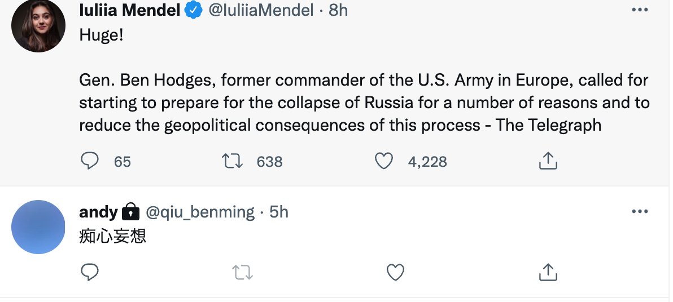Open the 8h timestamp on the tweet
Screen dimensions: 673x302
(x=338, y=10)
